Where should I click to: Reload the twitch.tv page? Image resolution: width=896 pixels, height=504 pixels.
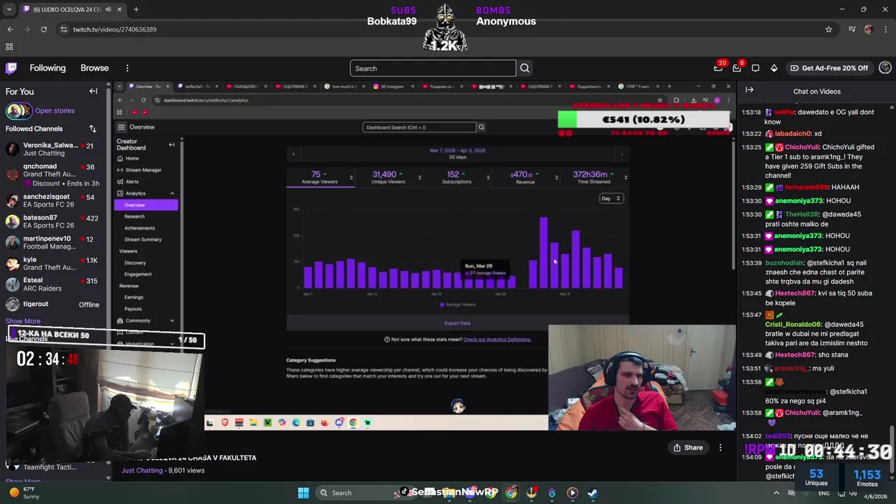(x=43, y=29)
